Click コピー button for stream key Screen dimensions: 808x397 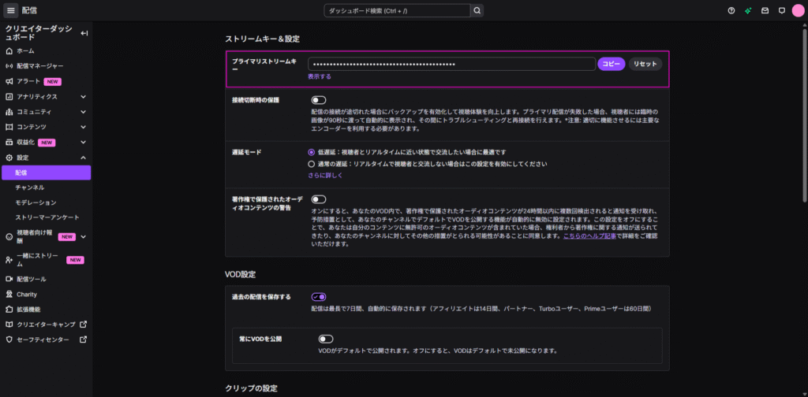tap(612, 64)
